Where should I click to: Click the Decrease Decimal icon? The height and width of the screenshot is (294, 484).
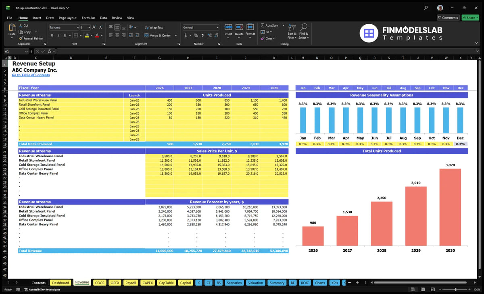click(x=216, y=35)
